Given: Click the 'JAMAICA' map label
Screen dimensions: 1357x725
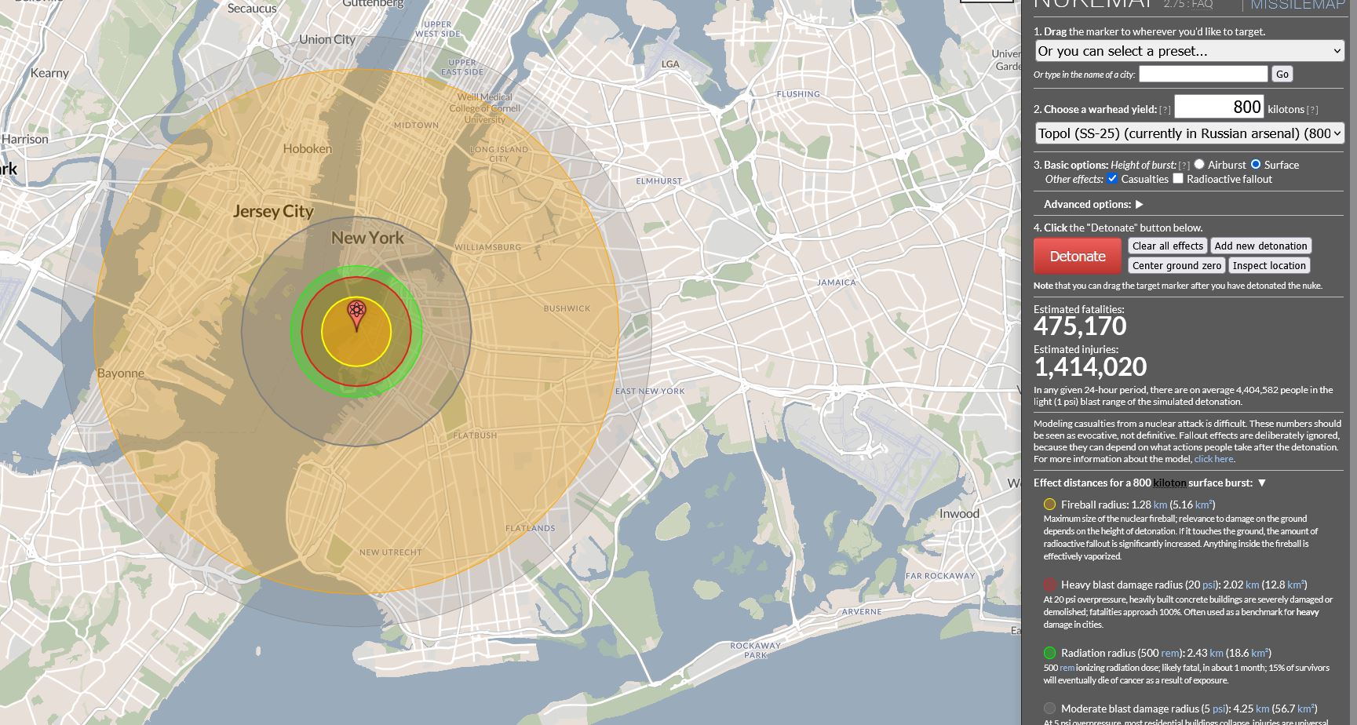Looking at the screenshot, I should coord(837,282).
